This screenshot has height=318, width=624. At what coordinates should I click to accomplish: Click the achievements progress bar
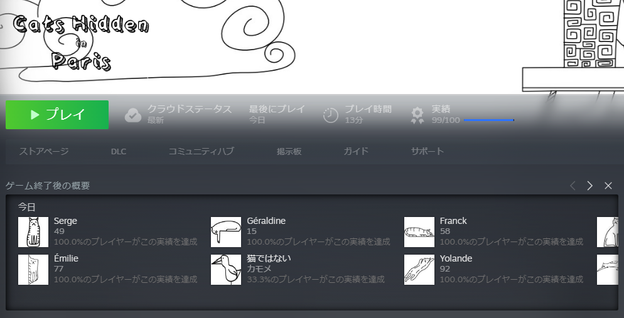click(489, 120)
